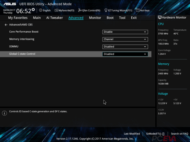
Task: Show the Hot Keys list
Action: pyautogui.click(x=143, y=10)
